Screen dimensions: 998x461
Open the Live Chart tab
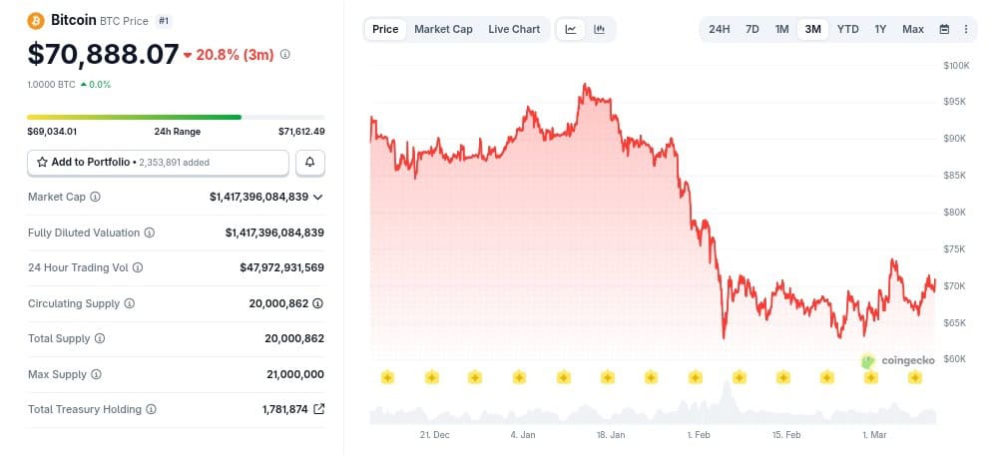click(514, 29)
